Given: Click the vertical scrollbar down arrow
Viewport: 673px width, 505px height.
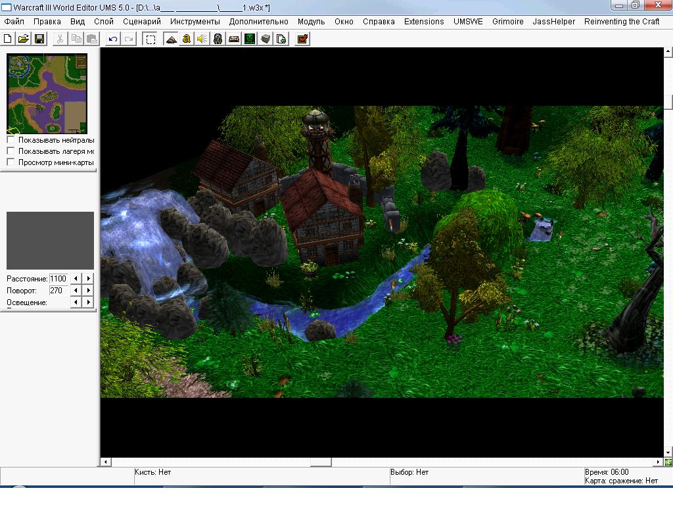Looking at the screenshot, I should [x=668, y=452].
